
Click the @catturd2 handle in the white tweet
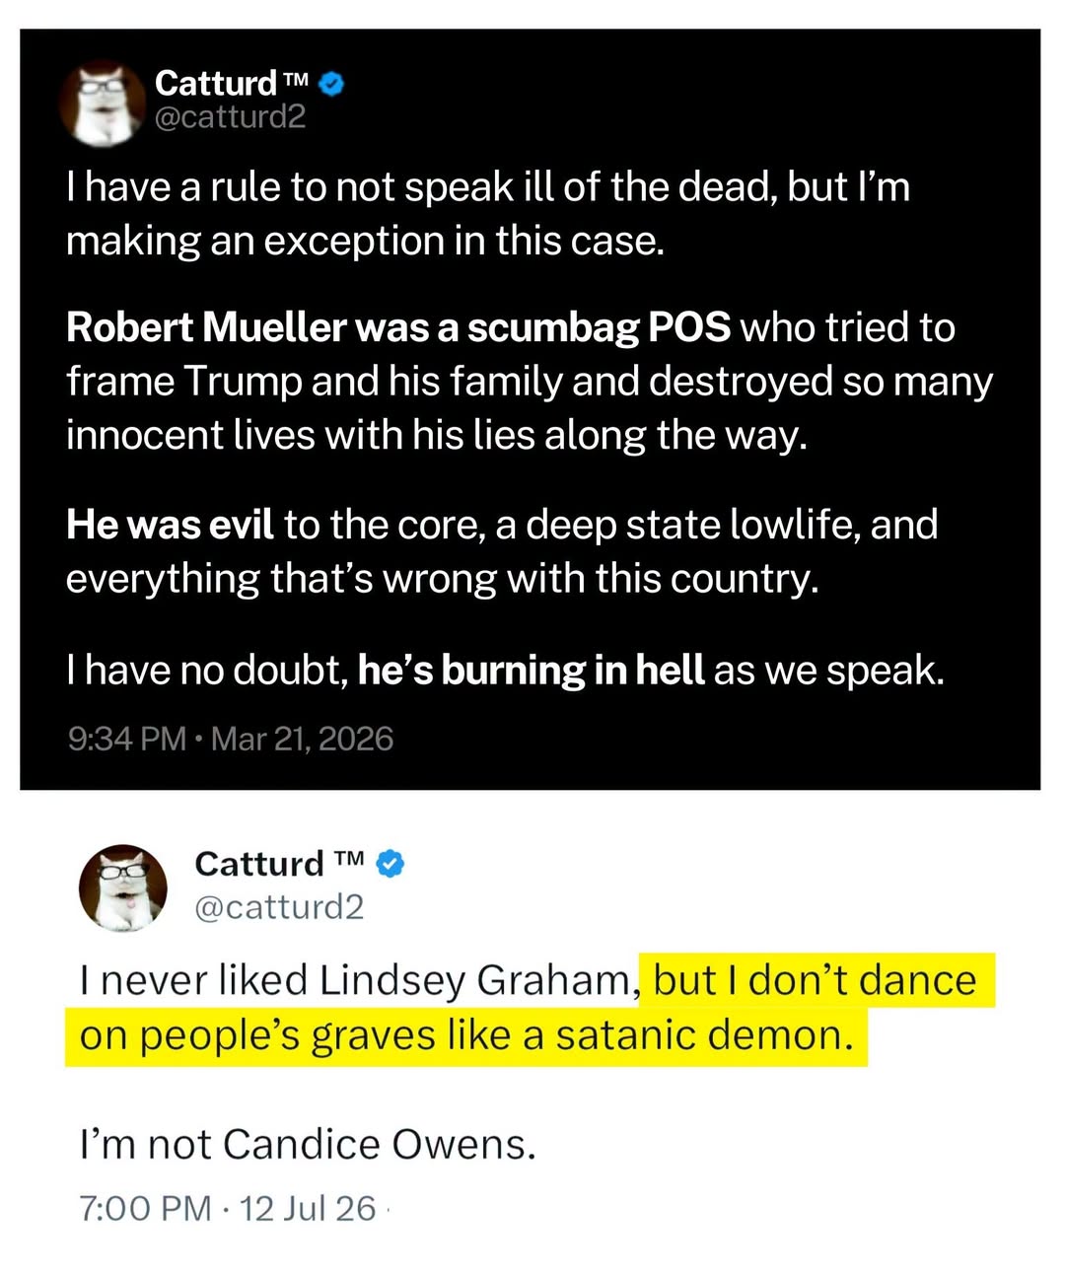click(x=279, y=906)
